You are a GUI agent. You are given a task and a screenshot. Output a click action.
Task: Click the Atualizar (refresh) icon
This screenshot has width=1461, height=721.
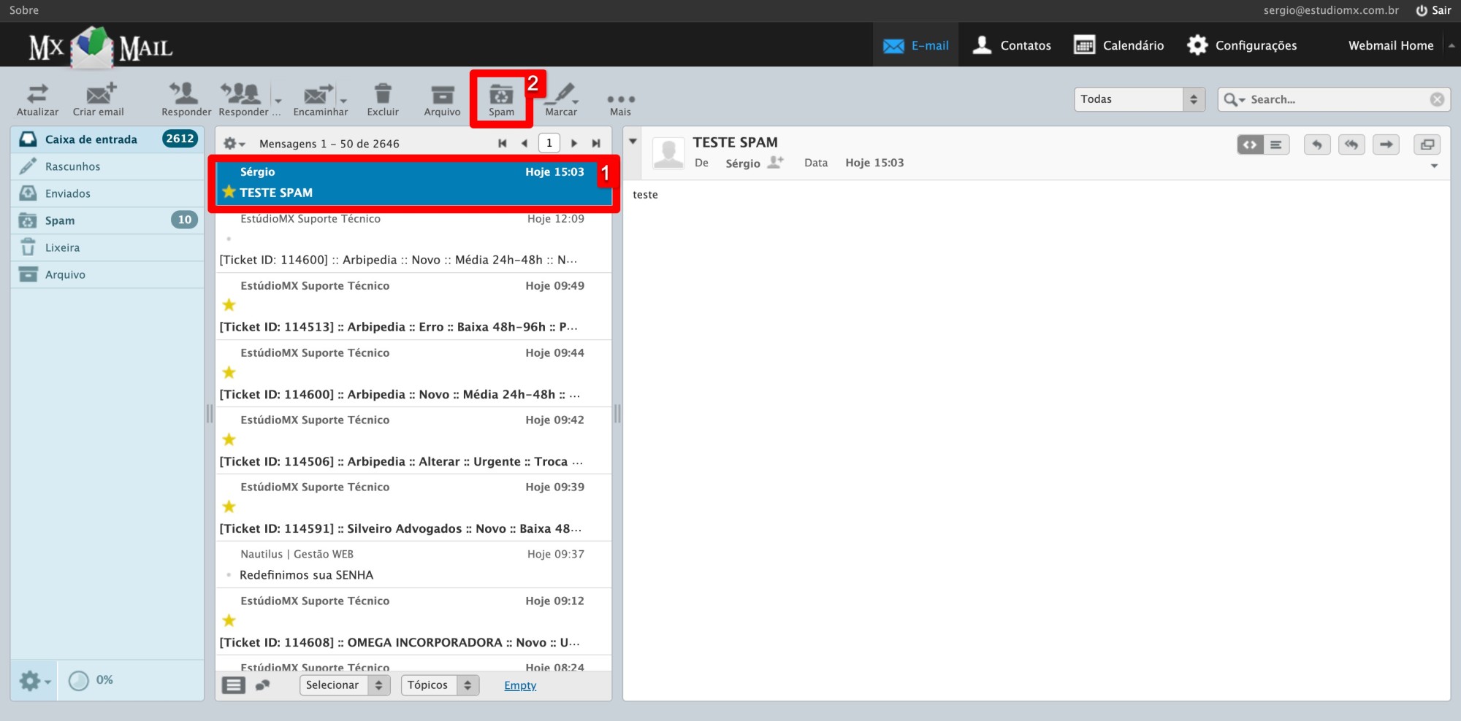point(37,99)
